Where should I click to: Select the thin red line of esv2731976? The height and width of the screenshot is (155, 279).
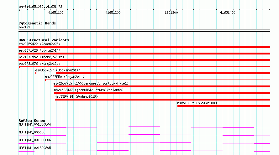click(x=144, y=66)
